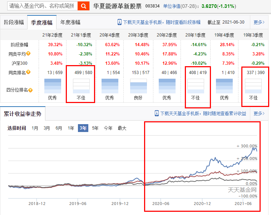The width and height of the screenshot is (271, 215).
Task: Click help icon next to 同类平均
Action: [28, 53]
